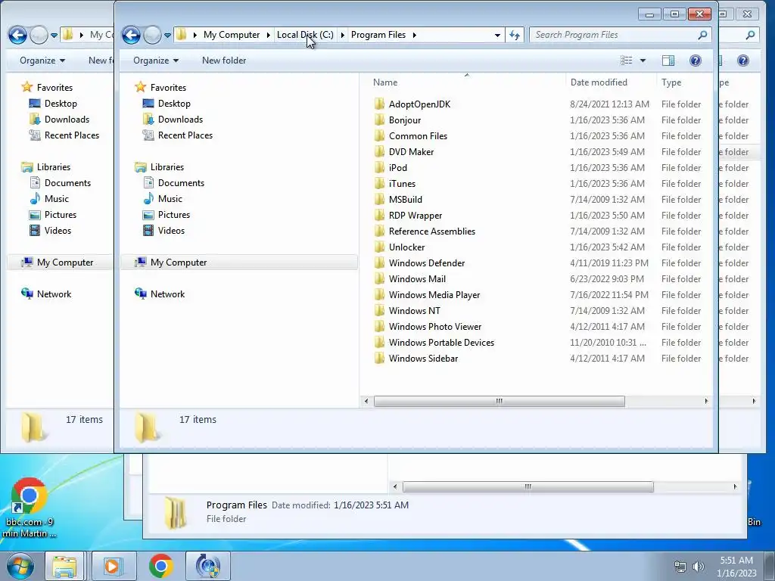Click Back arrow in the background Explorer window
This screenshot has width=775, height=581.
click(18, 35)
